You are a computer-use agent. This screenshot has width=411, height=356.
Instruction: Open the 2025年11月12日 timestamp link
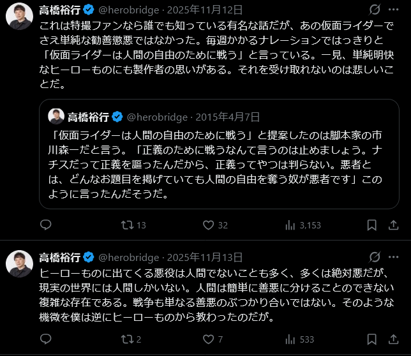(204, 11)
